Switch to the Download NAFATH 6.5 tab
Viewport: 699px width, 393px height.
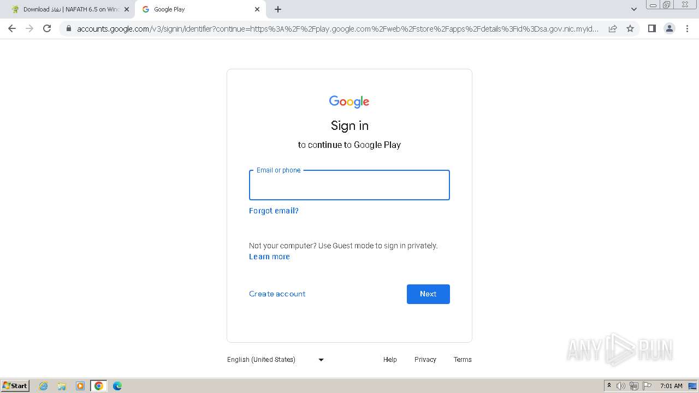pos(67,9)
